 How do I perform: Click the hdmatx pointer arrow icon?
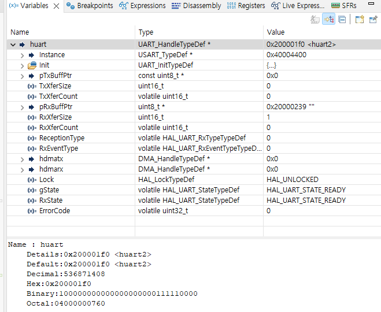point(32,159)
